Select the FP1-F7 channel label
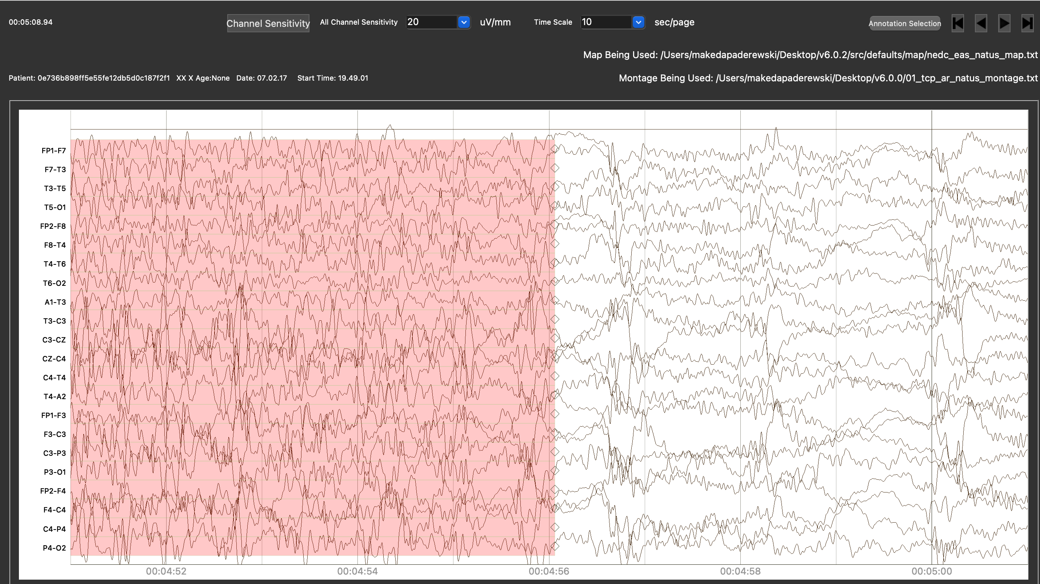 [x=53, y=150]
